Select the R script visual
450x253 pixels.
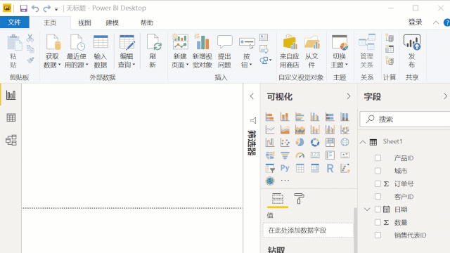click(330, 168)
